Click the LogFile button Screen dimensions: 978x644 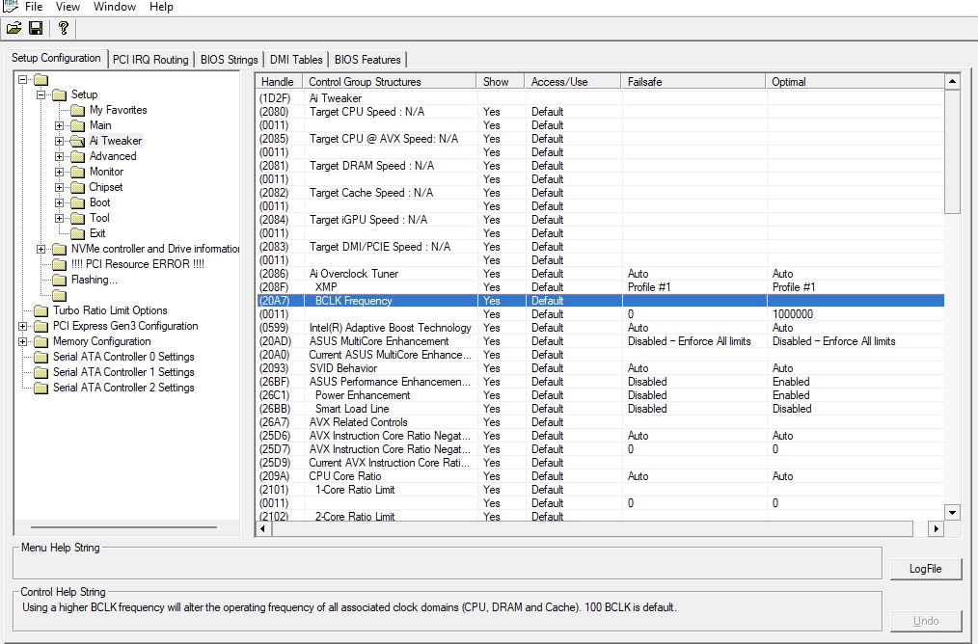[925, 569]
